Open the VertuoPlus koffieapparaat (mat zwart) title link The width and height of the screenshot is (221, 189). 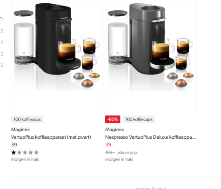[x=51, y=137]
